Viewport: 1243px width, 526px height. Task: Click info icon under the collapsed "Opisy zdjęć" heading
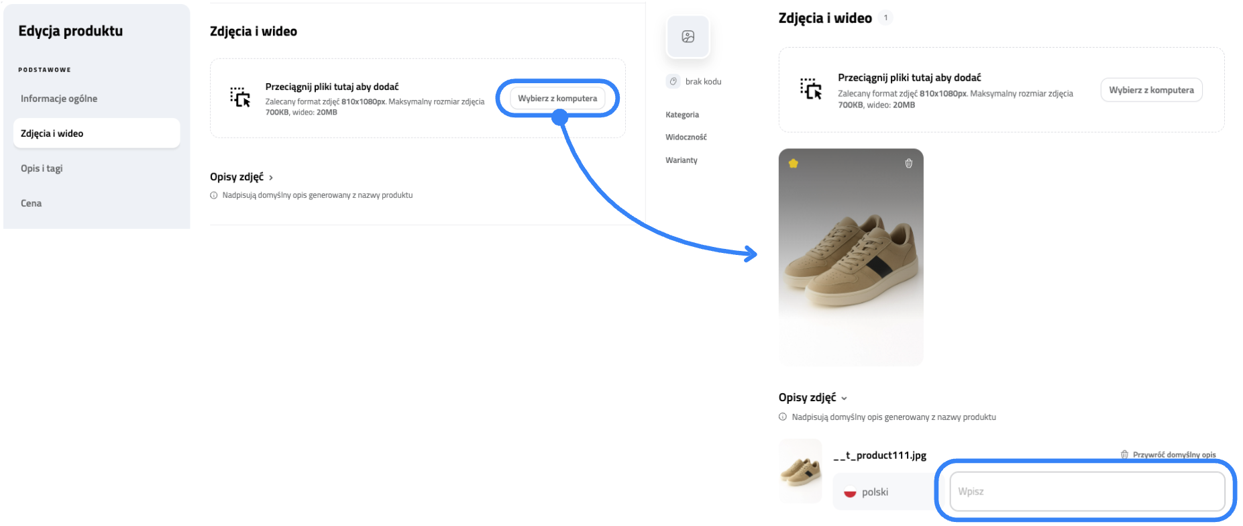click(214, 195)
